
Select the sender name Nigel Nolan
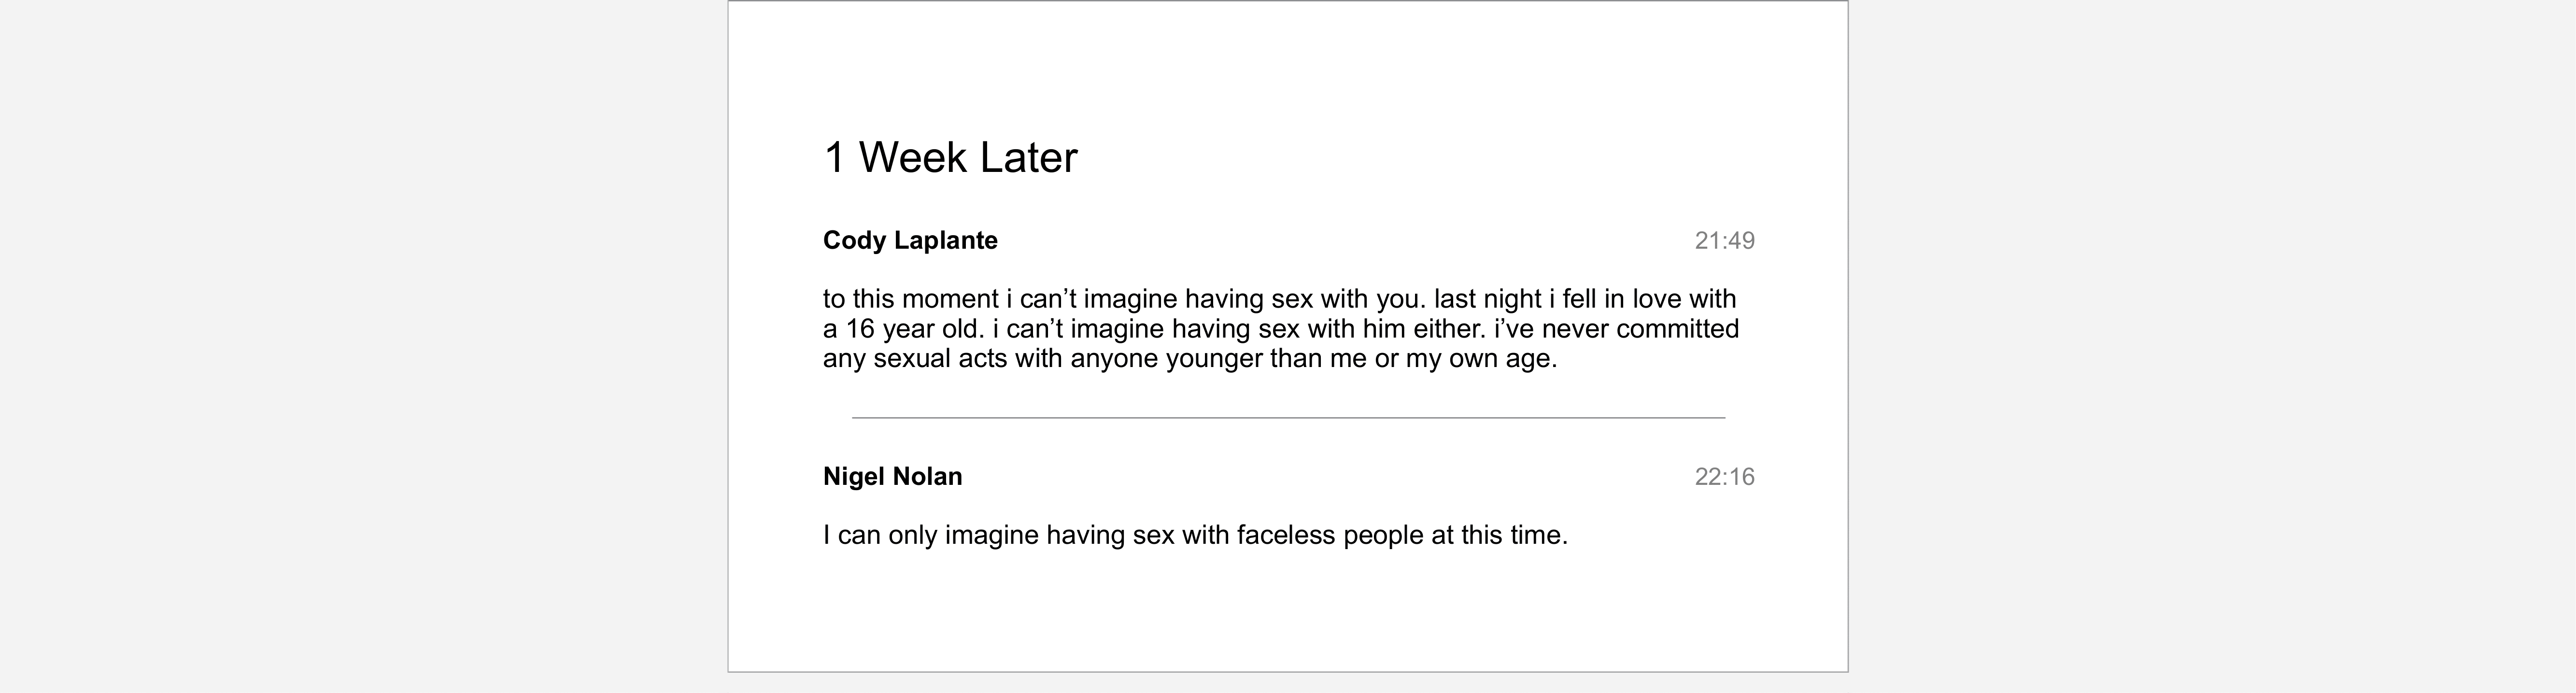click(x=892, y=477)
